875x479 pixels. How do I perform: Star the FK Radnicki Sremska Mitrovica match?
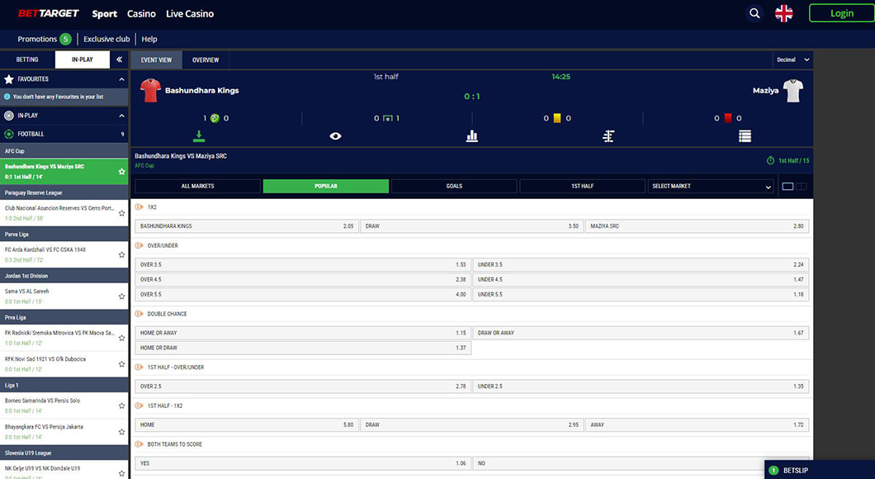point(121,338)
